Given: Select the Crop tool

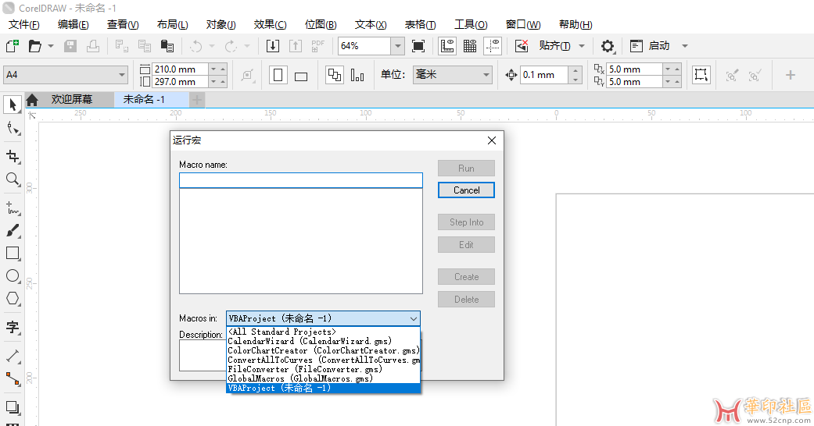Looking at the screenshot, I should (x=13, y=156).
